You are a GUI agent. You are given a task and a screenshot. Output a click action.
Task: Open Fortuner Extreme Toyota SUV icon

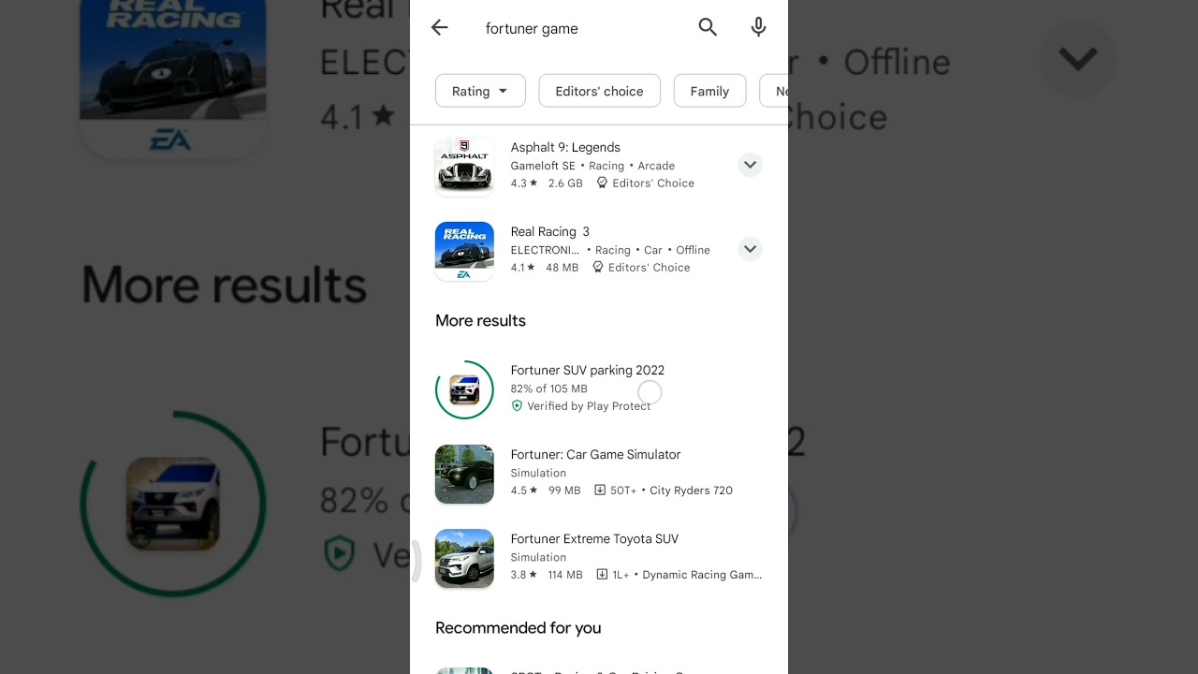[464, 559]
